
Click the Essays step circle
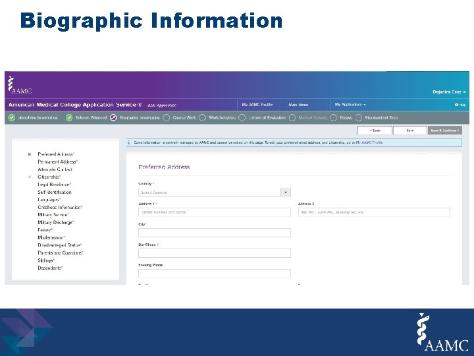coord(333,118)
